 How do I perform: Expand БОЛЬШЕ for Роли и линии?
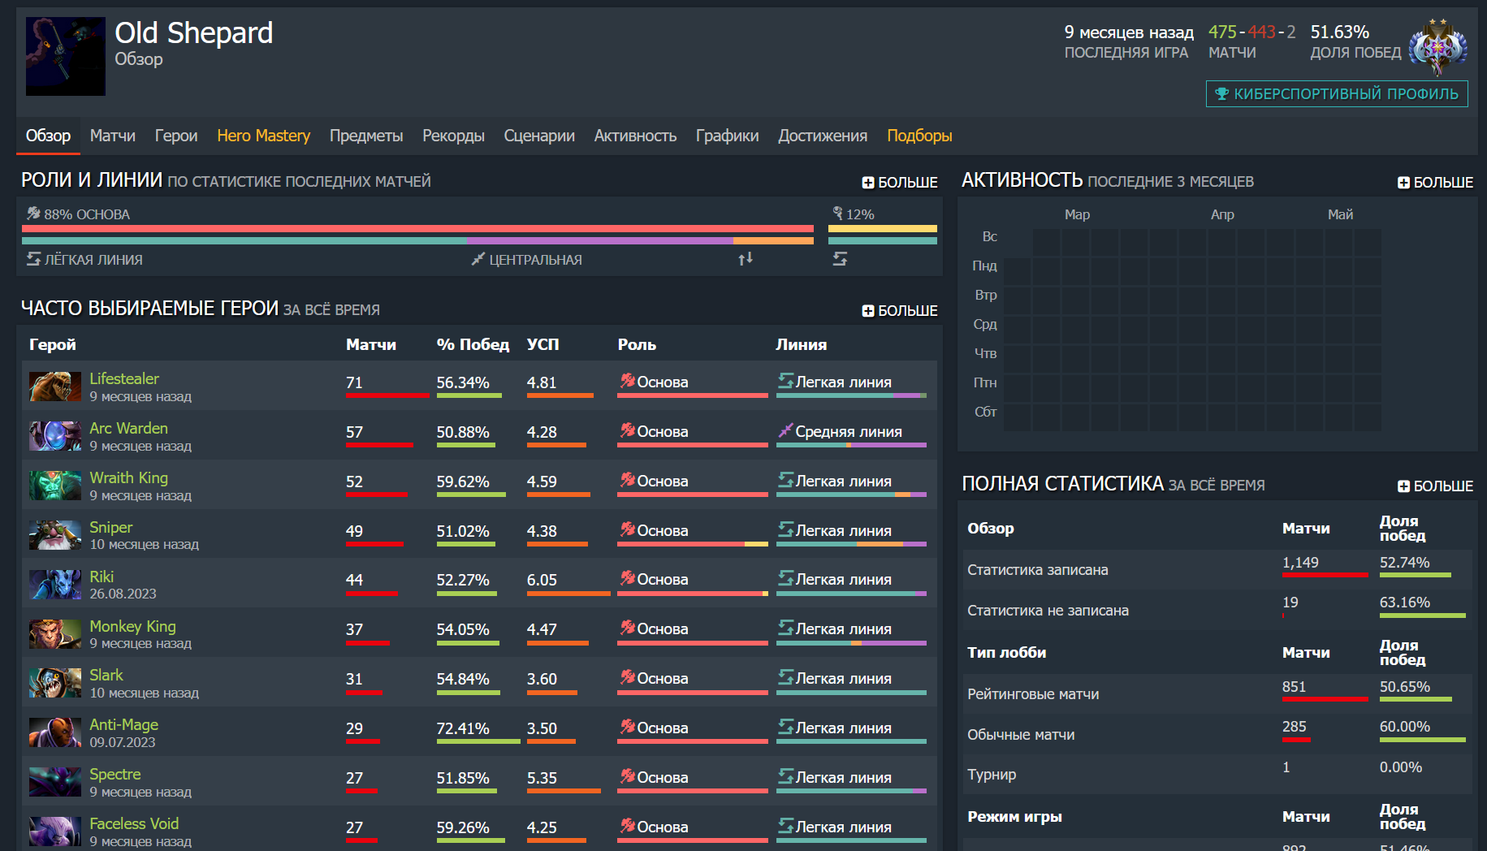click(x=900, y=182)
